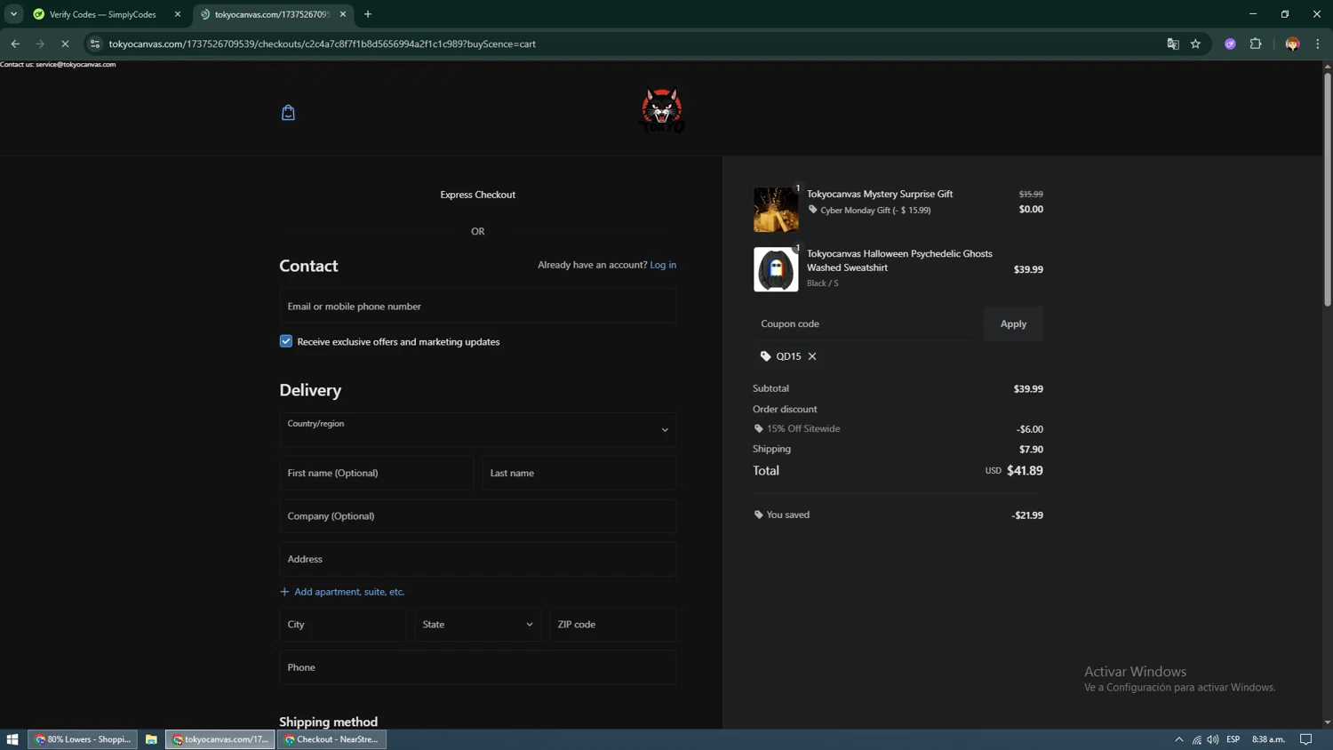Open the Windows Start menu
The width and height of the screenshot is (1333, 750).
tap(12, 739)
